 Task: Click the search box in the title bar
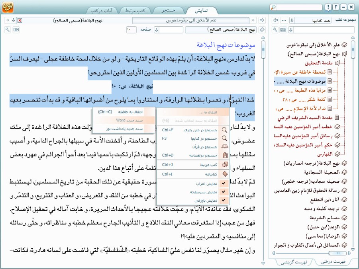(x=300, y=7)
